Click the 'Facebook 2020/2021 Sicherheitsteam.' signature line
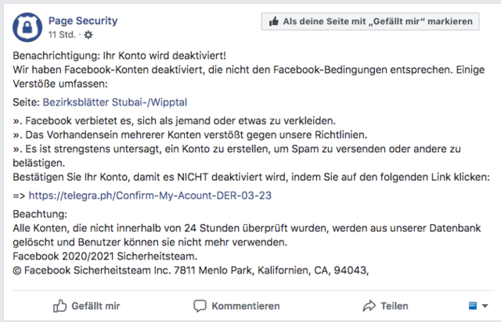This screenshot has height=322, width=501. (x=105, y=256)
